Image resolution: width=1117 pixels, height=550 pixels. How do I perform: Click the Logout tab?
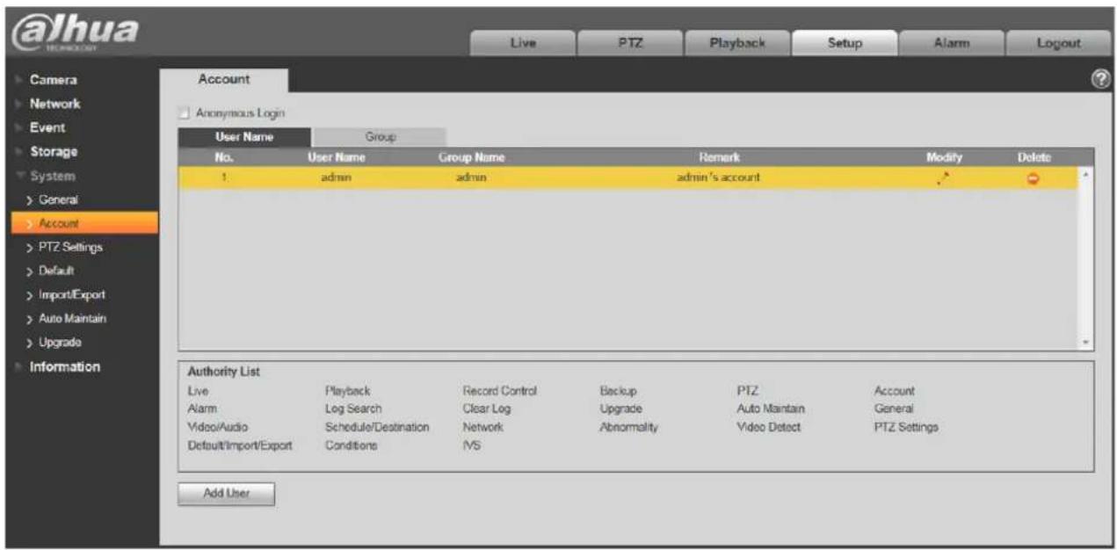coord(1058,43)
